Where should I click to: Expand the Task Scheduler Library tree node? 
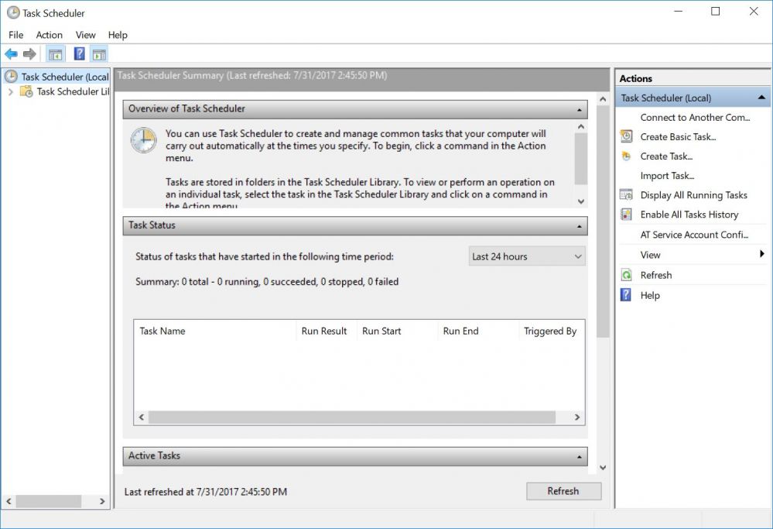10,91
